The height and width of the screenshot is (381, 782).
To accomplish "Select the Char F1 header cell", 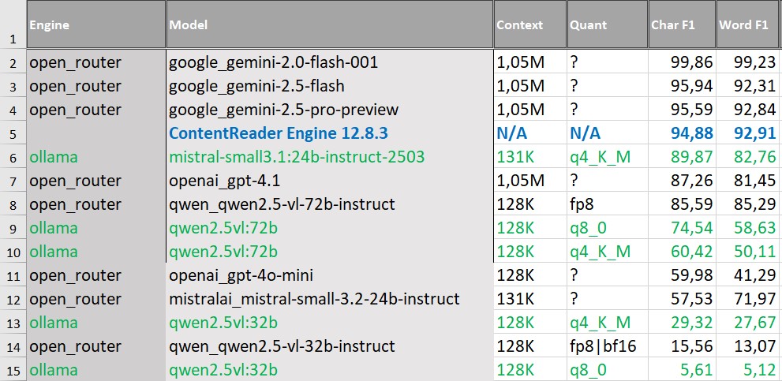I will [682, 24].
